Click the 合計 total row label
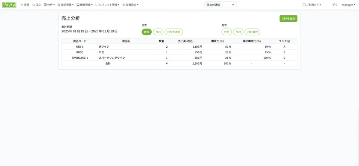The width and height of the screenshot is (359, 166). pyautogui.click(x=108, y=63)
